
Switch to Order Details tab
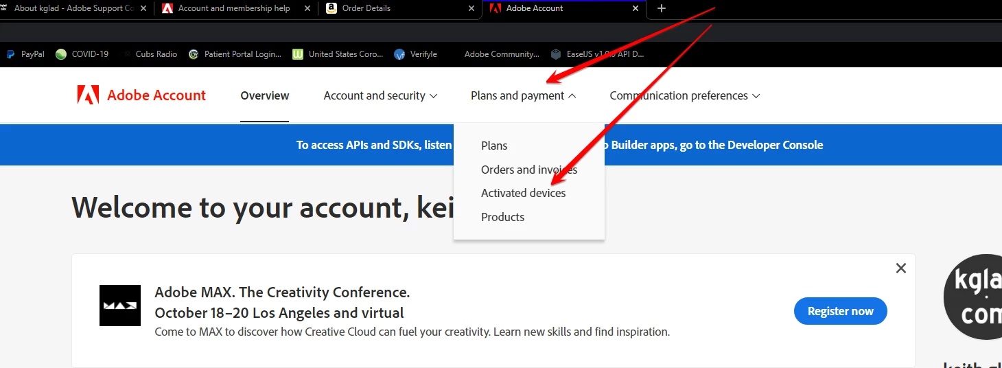399,8
